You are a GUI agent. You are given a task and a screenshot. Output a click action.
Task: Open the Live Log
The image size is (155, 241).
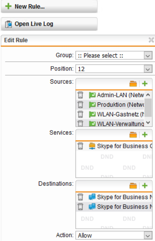(x=49, y=24)
